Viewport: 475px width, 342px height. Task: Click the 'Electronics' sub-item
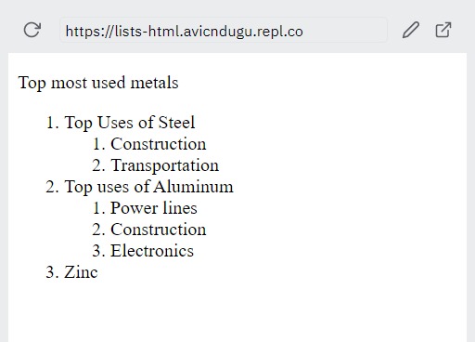coord(152,251)
